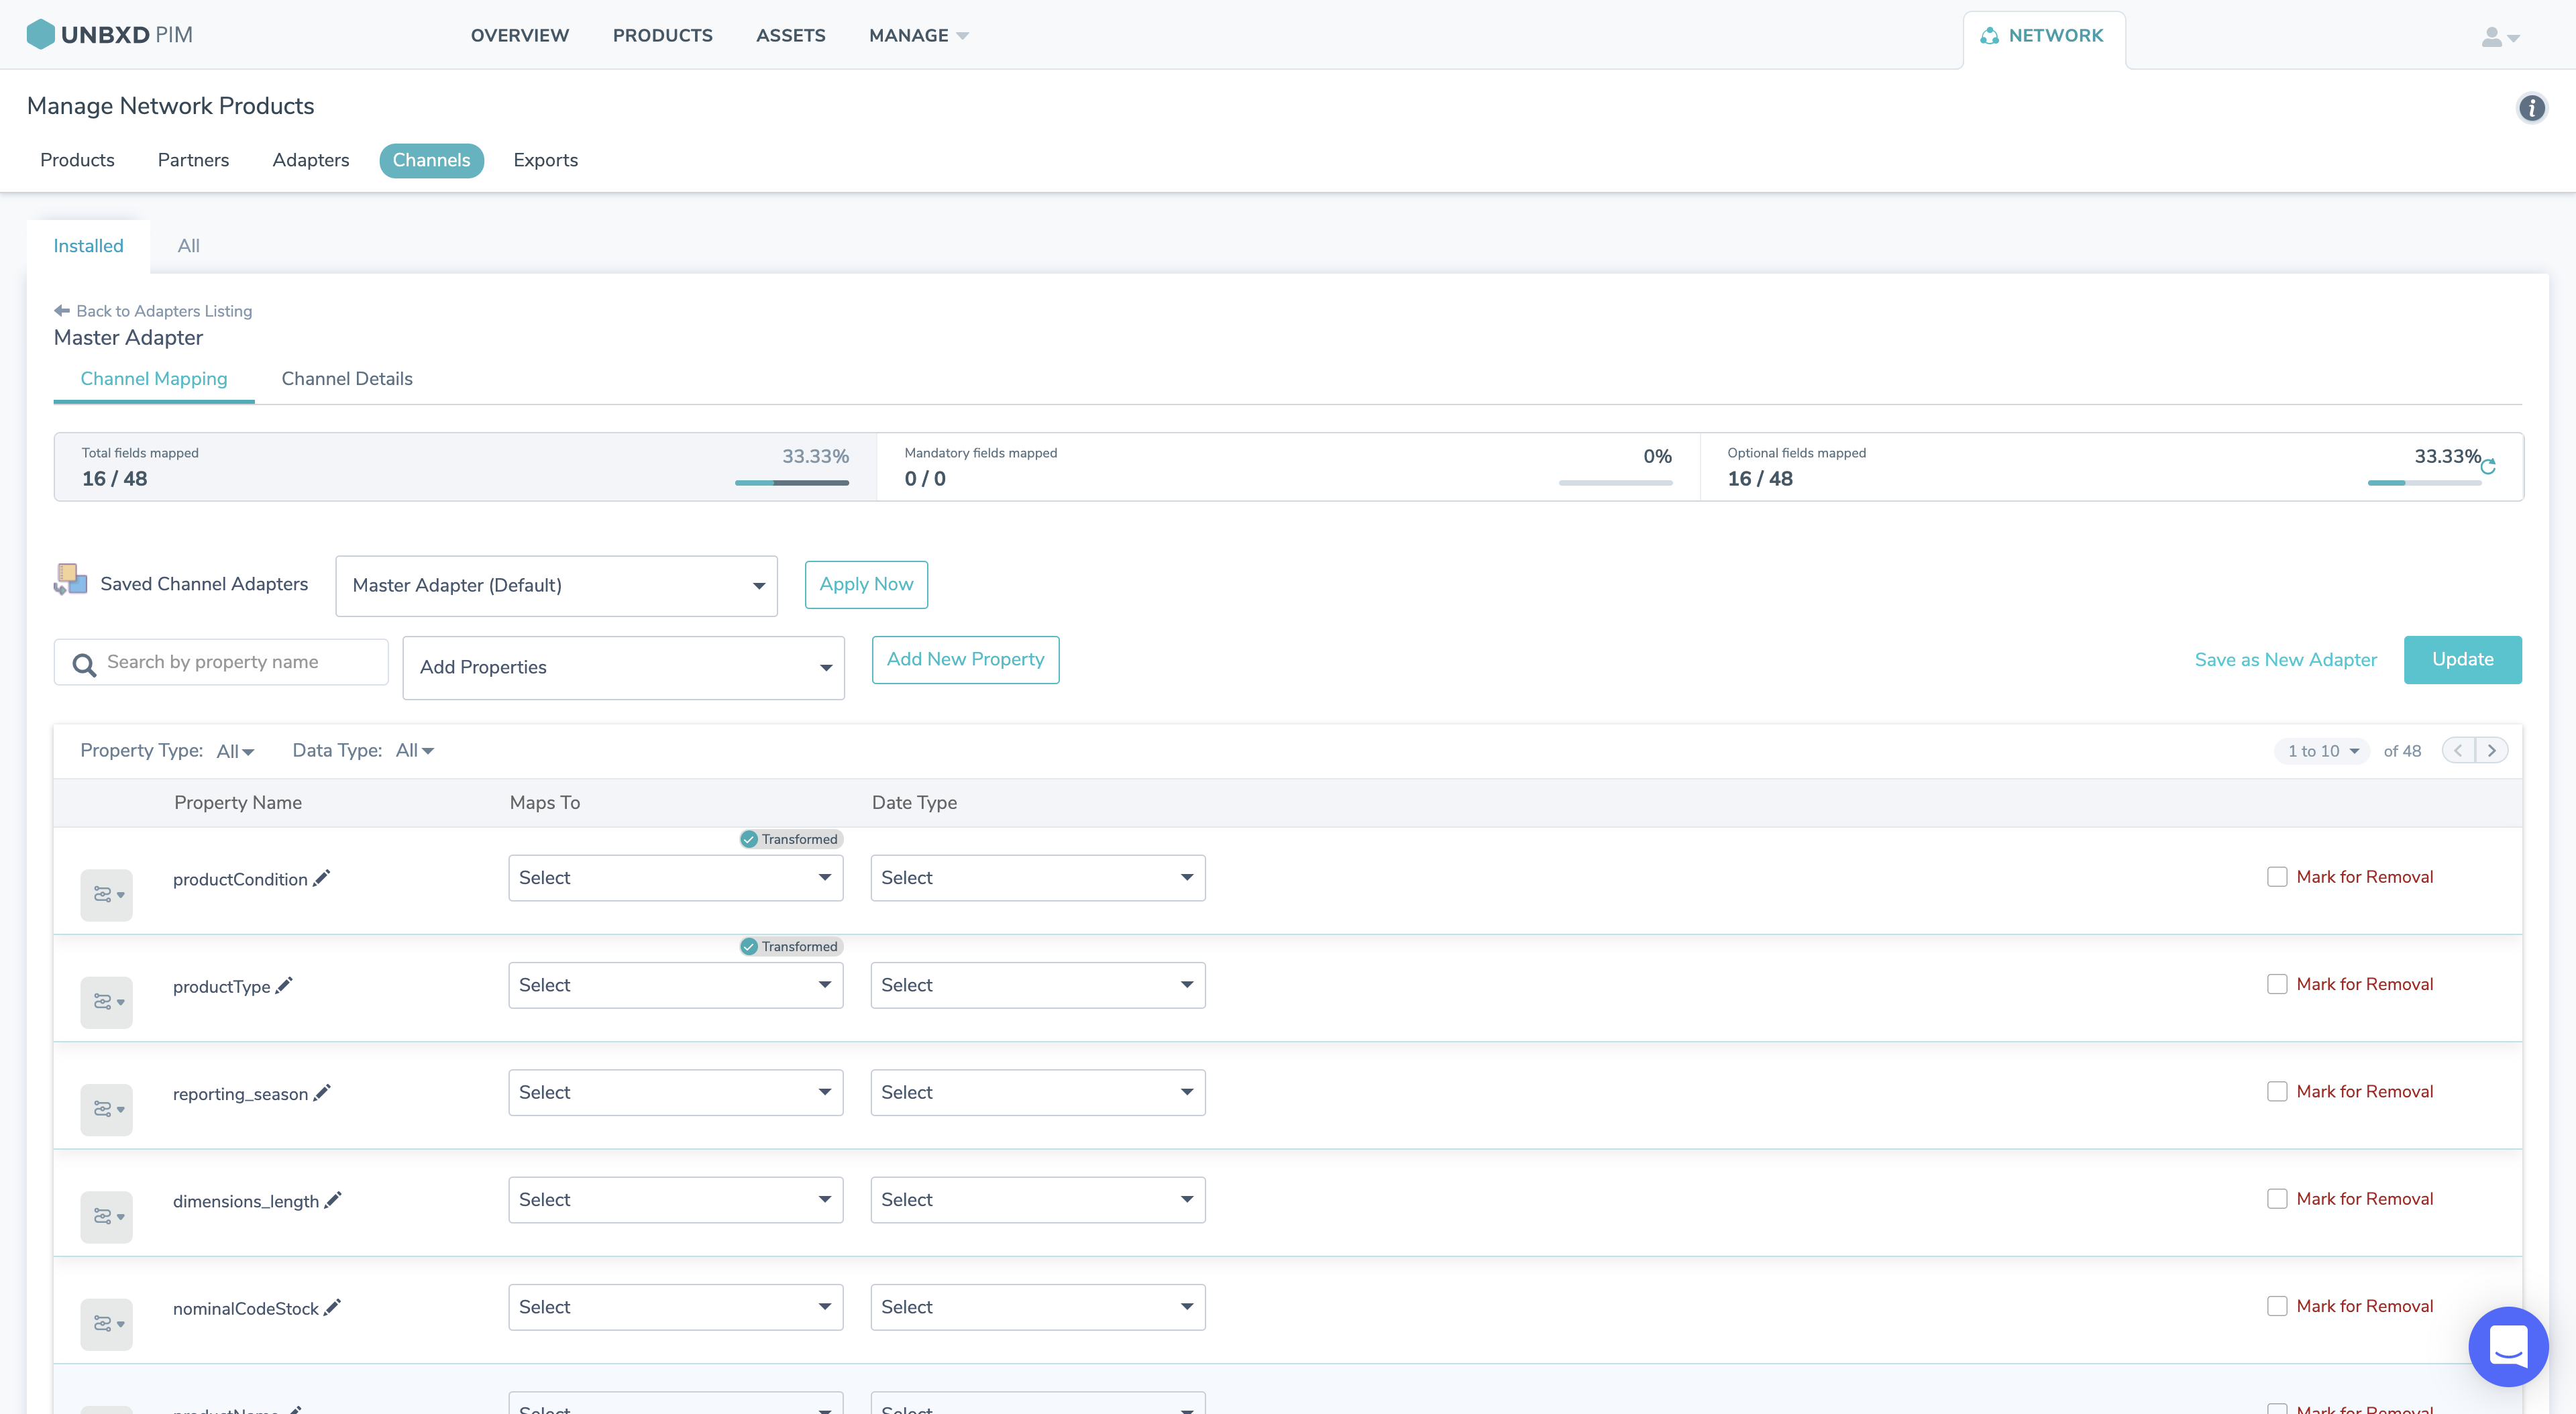
Task: Open transformation settings for productType row
Action: (107, 1002)
